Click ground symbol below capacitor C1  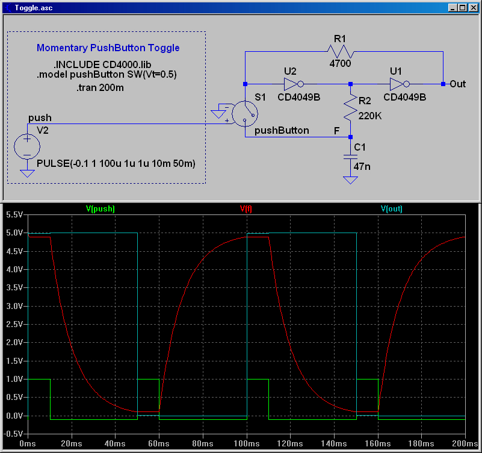coord(350,180)
